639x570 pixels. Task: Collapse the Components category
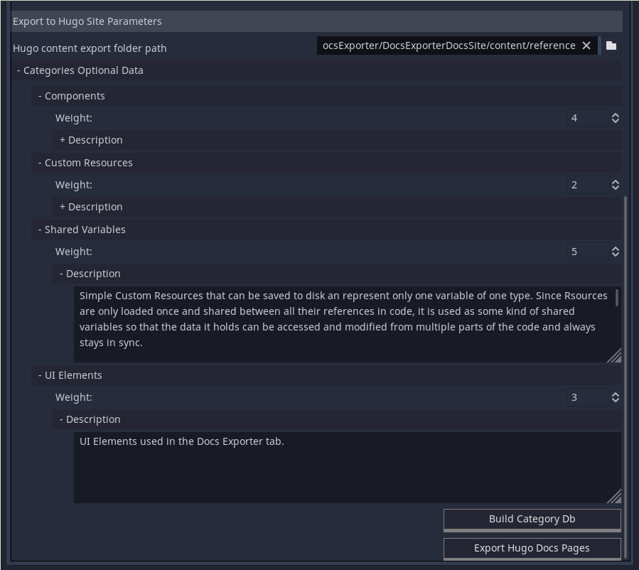[x=71, y=96]
